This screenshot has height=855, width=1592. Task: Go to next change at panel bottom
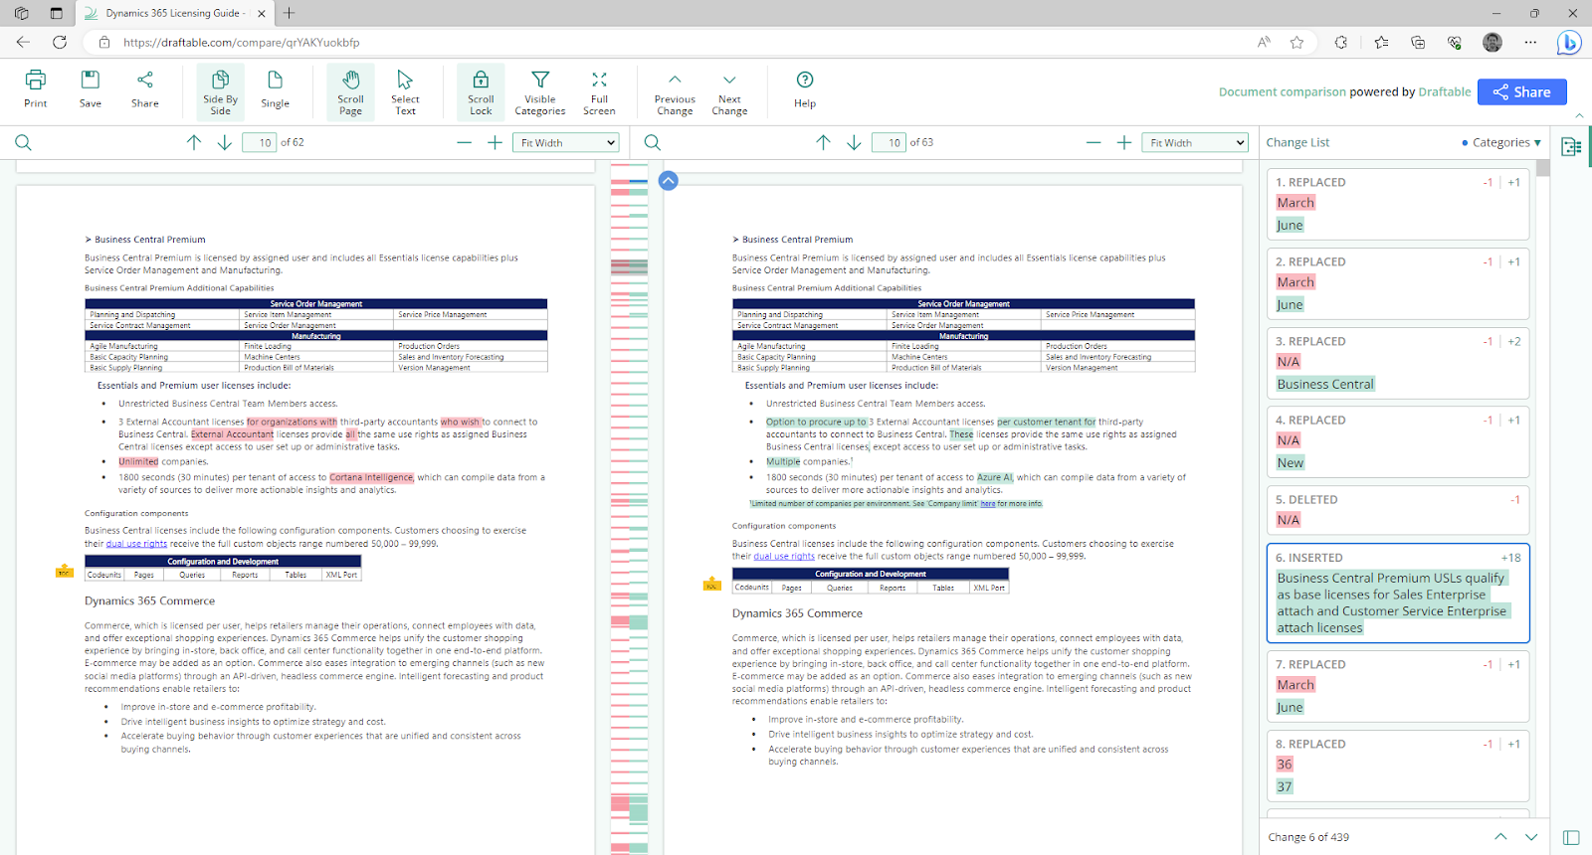1531,837
